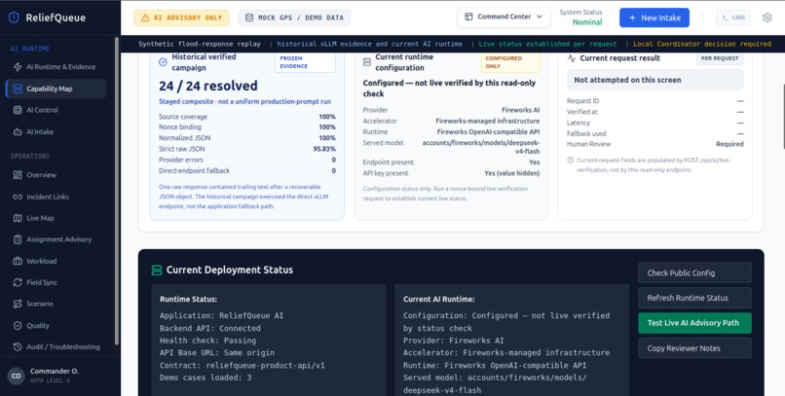The height and width of the screenshot is (396, 785).
Task: Click the lightning icon beside AI Runtime & Evidence
Action: coord(18,67)
